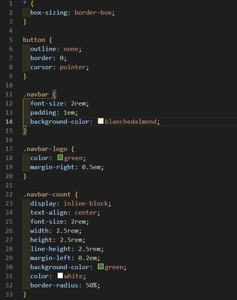This screenshot has width=237, height=300.
Task: Click the 'blanchedalmond' value text
Action: click(x=131, y=122)
